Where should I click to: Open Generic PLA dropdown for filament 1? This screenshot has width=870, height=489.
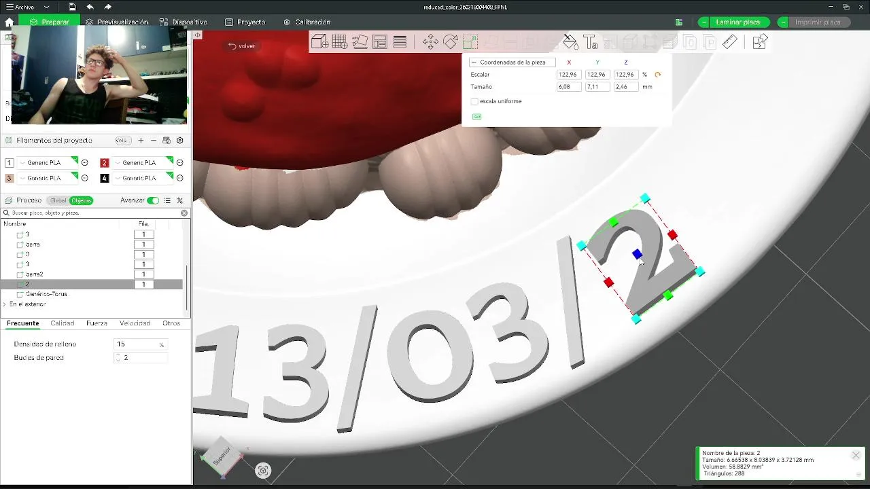pyautogui.click(x=48, y=163)
